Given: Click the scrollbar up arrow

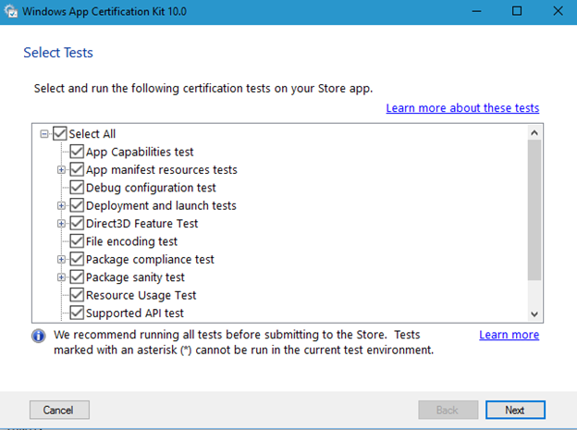Looking at the screenshot, I should tap(534, 132).
